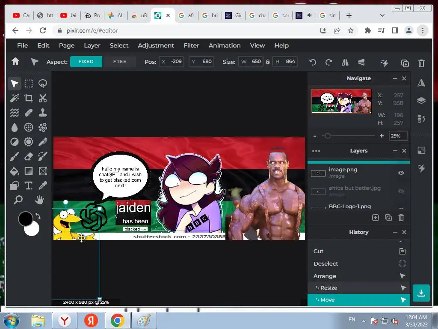Select the Paint Bucket fill tool
The height and width of the screenshot is (329, 438).
pyautogui.click(x=14, y=171)
